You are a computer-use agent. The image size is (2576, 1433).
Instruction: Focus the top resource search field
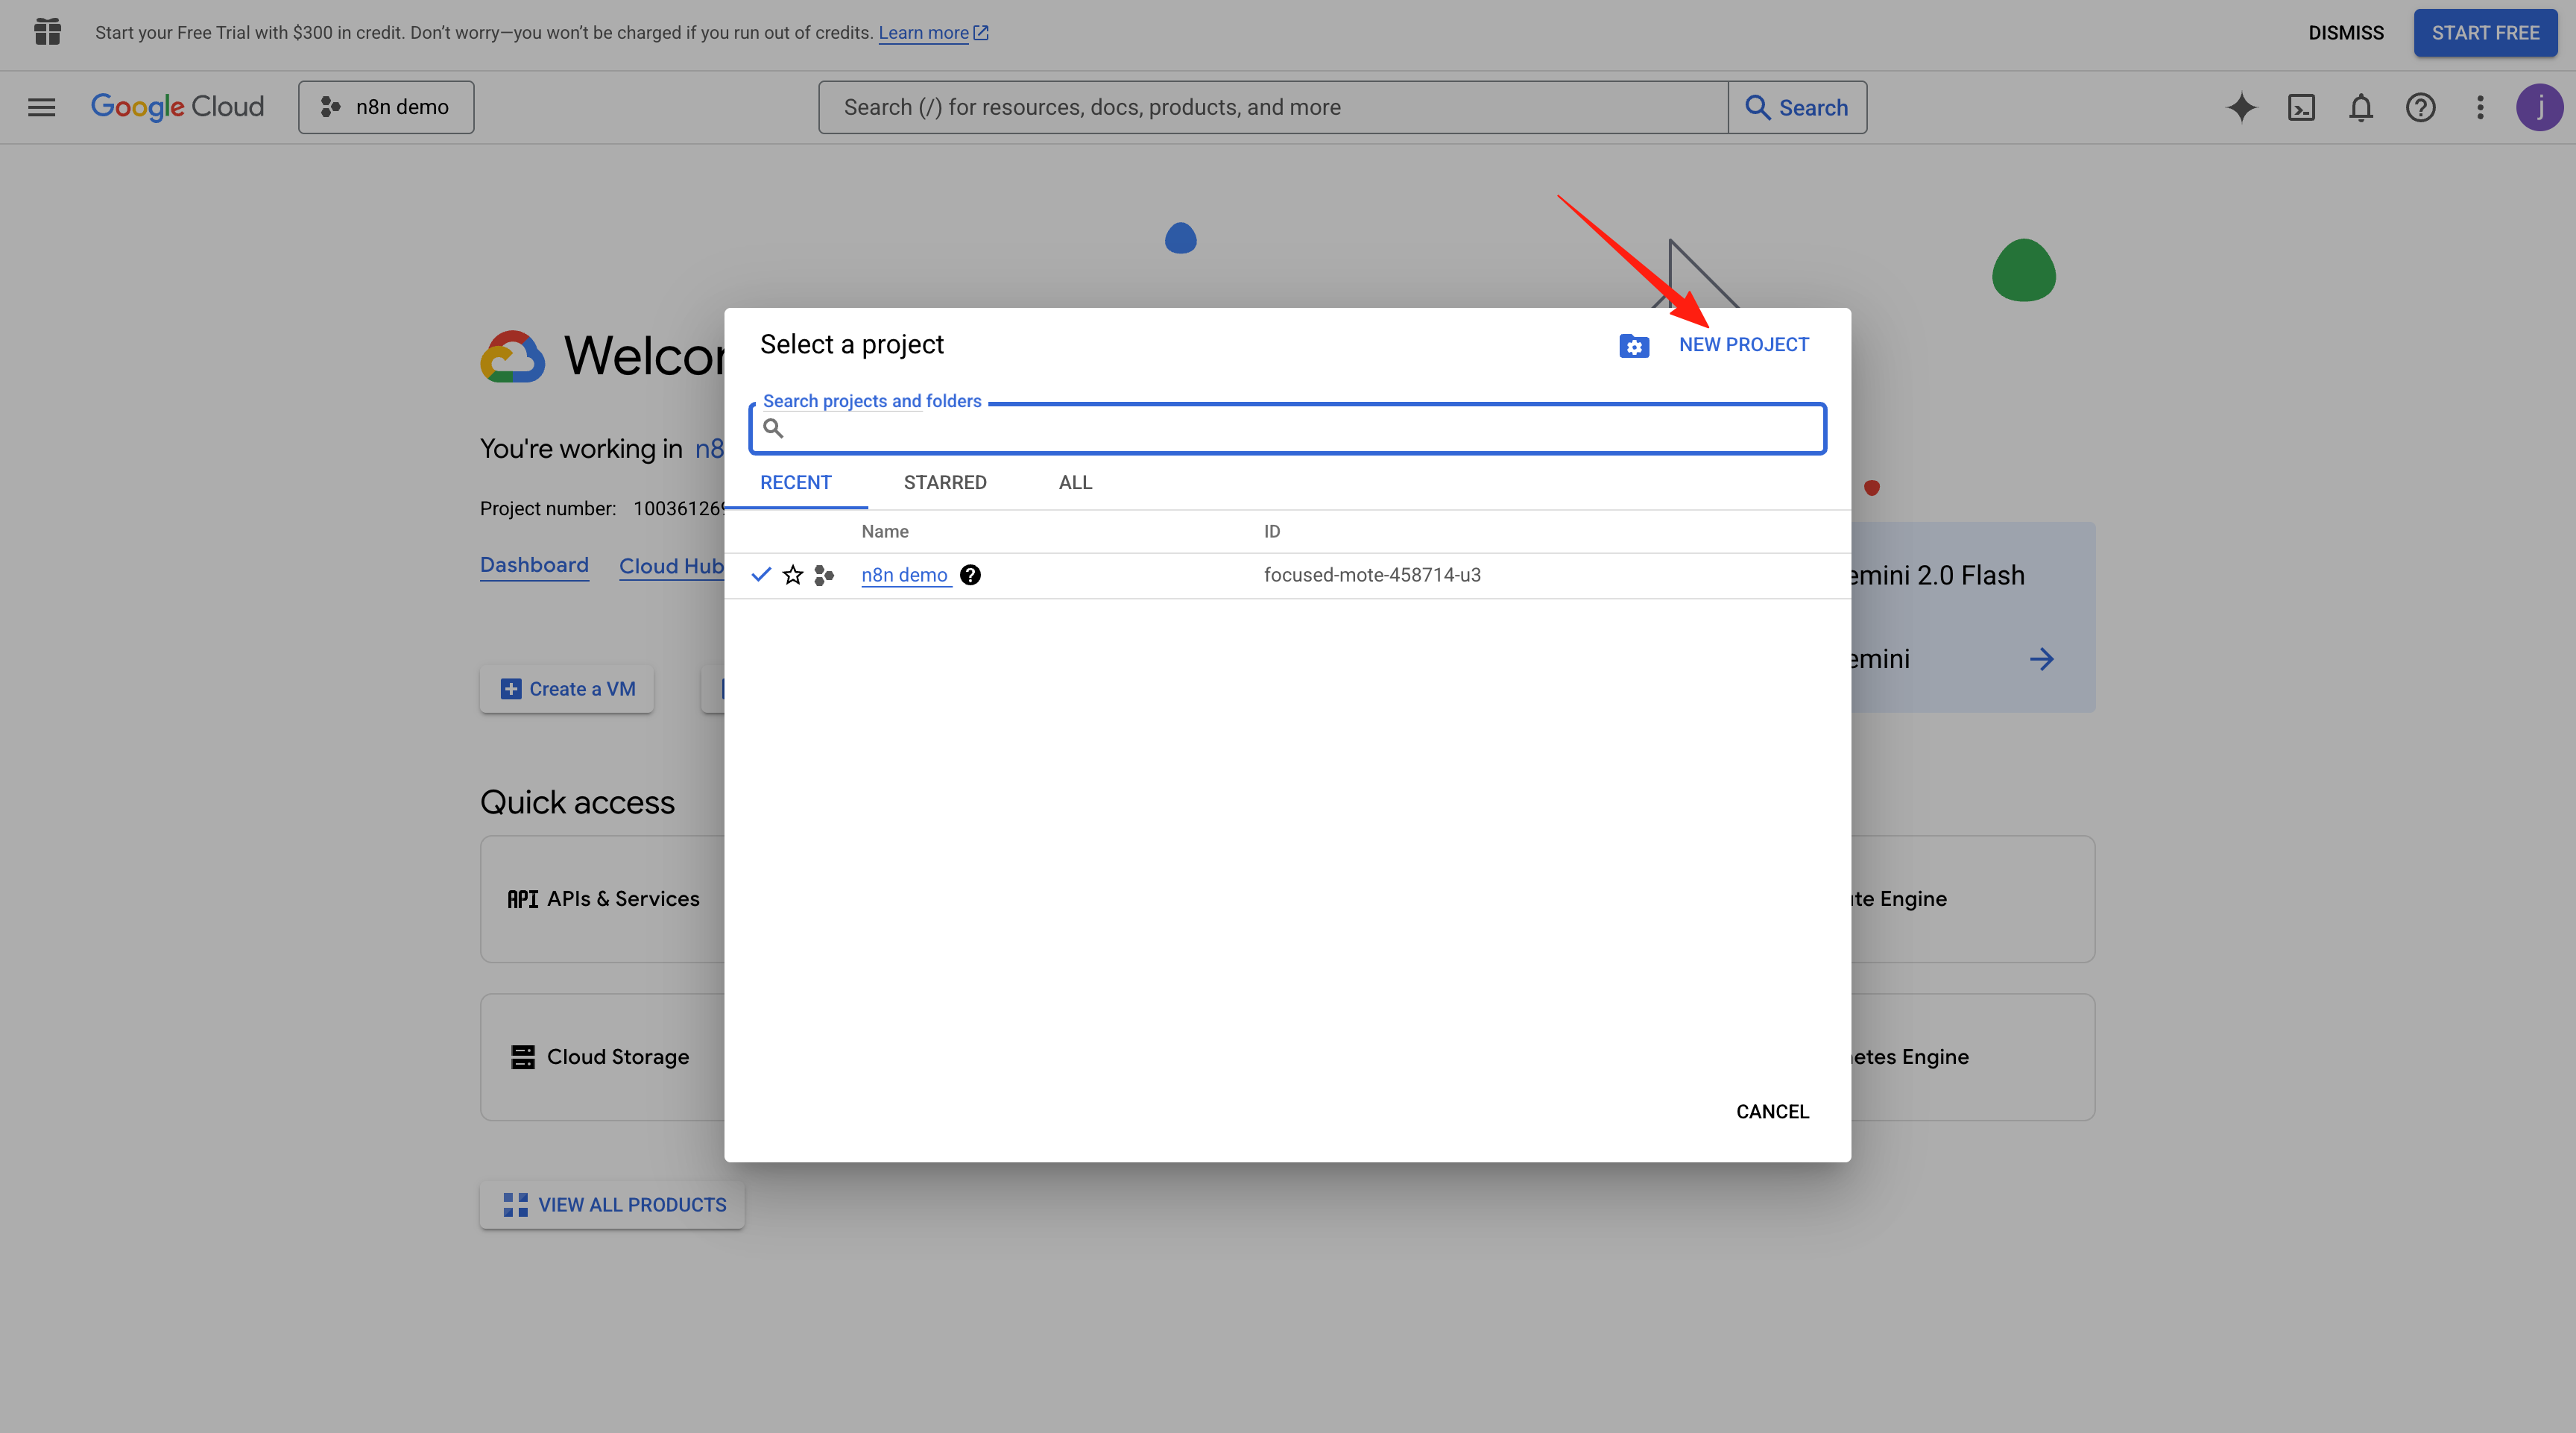1273,107
